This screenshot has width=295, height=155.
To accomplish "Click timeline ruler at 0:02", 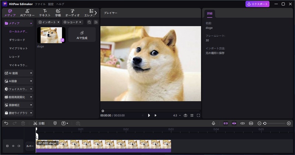I will pos(126,129).
